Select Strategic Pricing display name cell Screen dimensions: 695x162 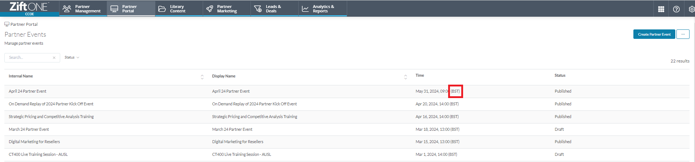click(x=255, y=117)
